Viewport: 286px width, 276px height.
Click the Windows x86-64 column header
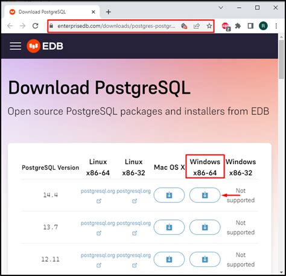click(x=205, y=167)
